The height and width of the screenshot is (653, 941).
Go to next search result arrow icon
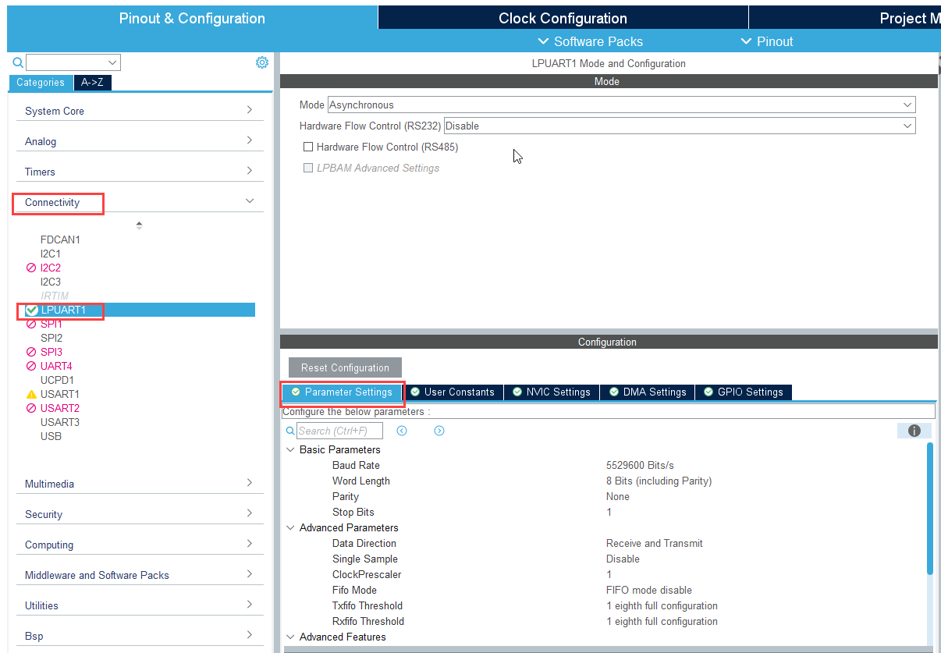pyautogui.click(x=439, y=431)
